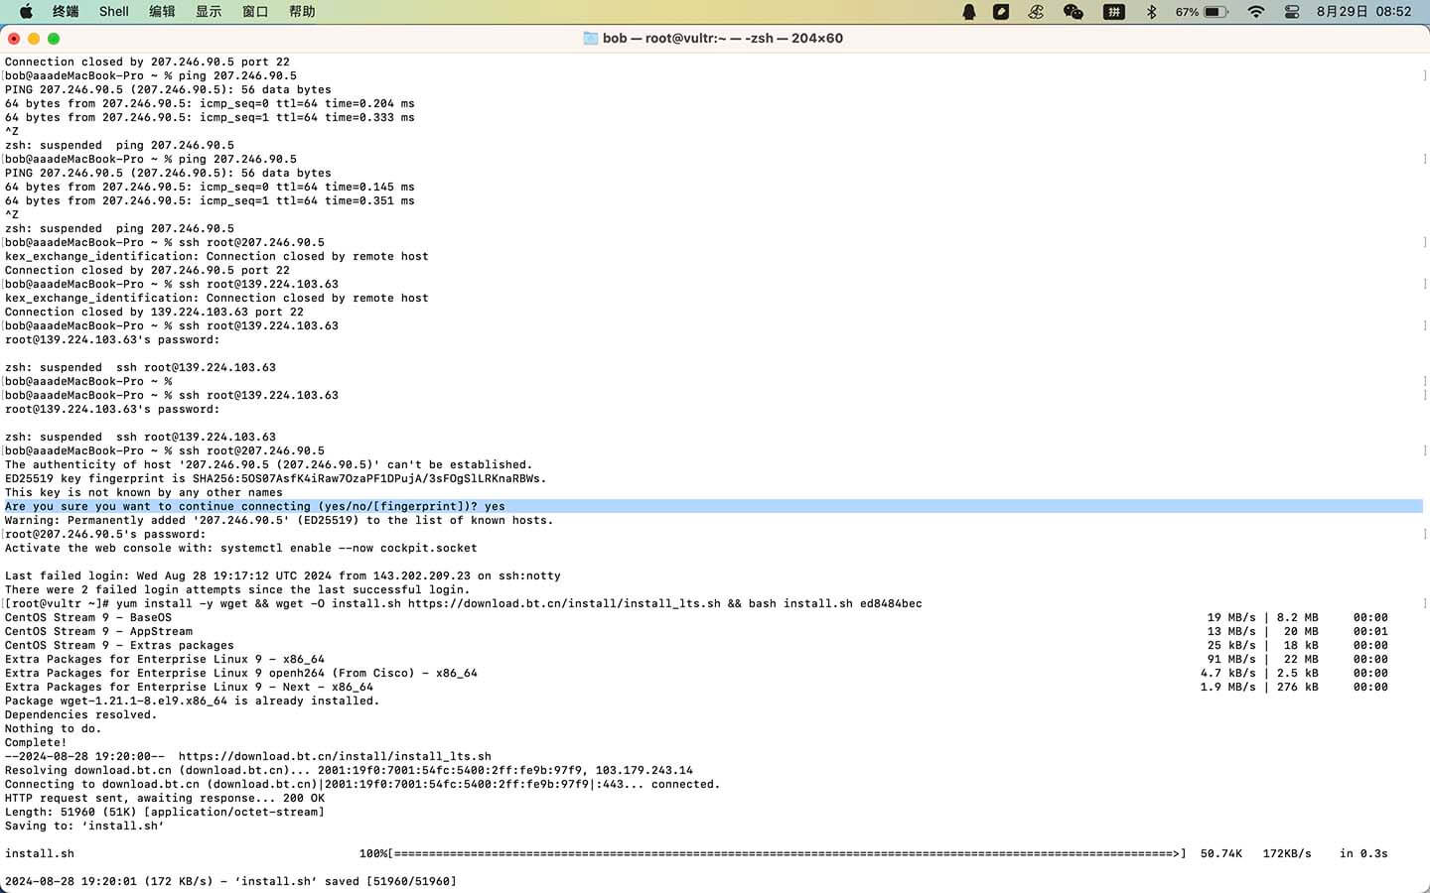Click the 'CentOS Stream 9 - BaseOS' line

(88, 617)
